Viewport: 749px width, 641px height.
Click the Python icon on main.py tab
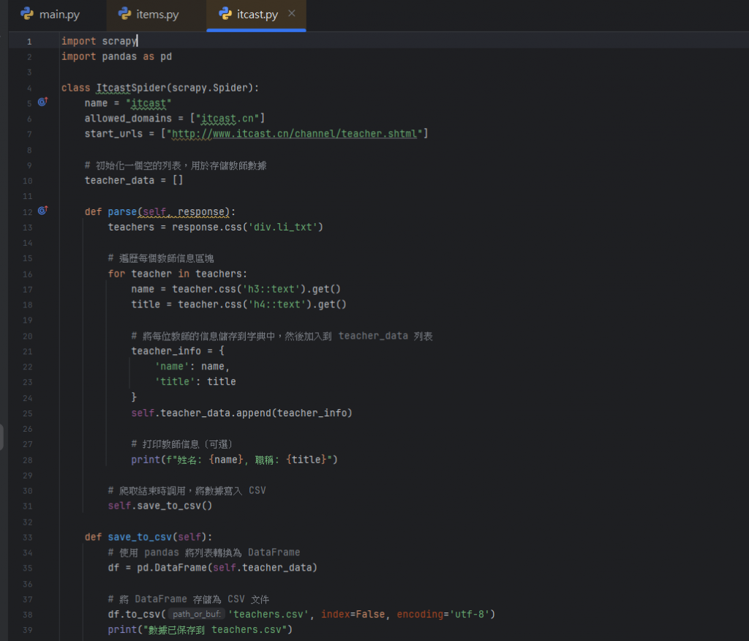[x=27, y=14]
